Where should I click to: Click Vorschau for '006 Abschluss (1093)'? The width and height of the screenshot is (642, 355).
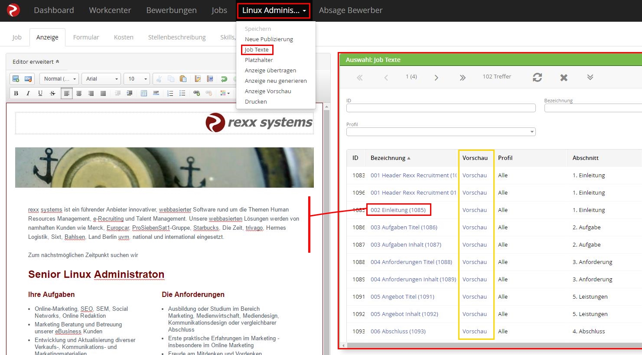(475, 331)
